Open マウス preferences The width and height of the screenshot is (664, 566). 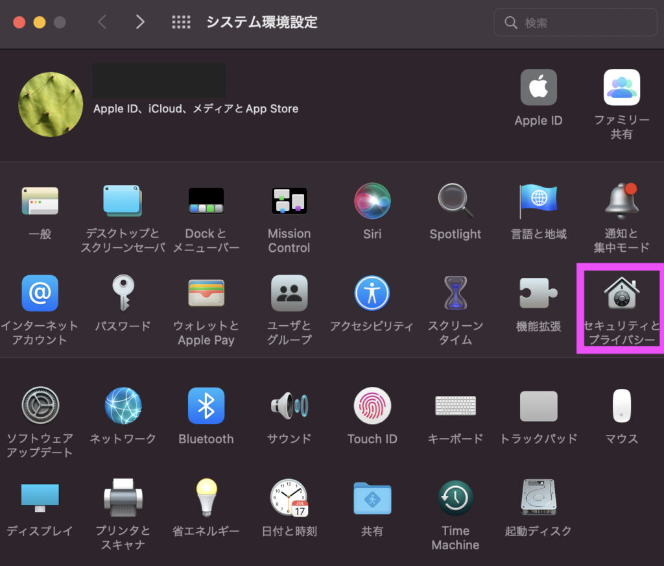tap(621, 405)
